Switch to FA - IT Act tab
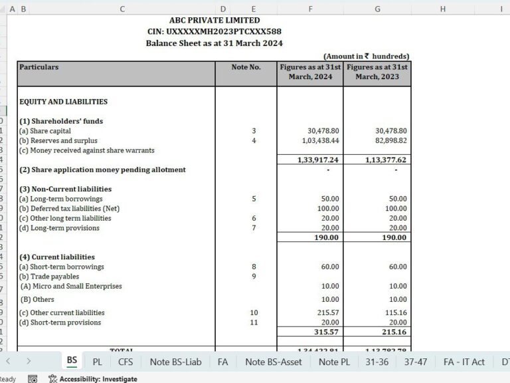 pyautogui.click(x=464, y=362)
